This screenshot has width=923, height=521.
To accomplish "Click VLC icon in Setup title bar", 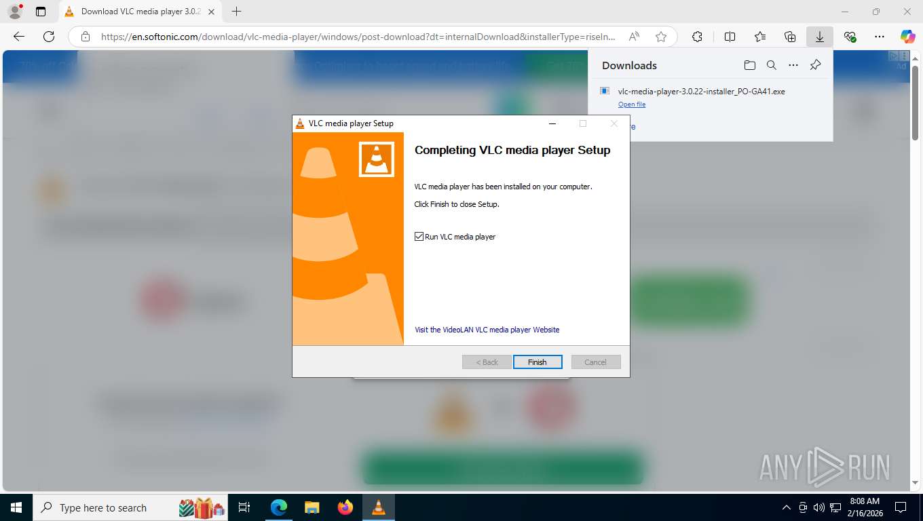I will pyautogui.click(x=300, y=123).
